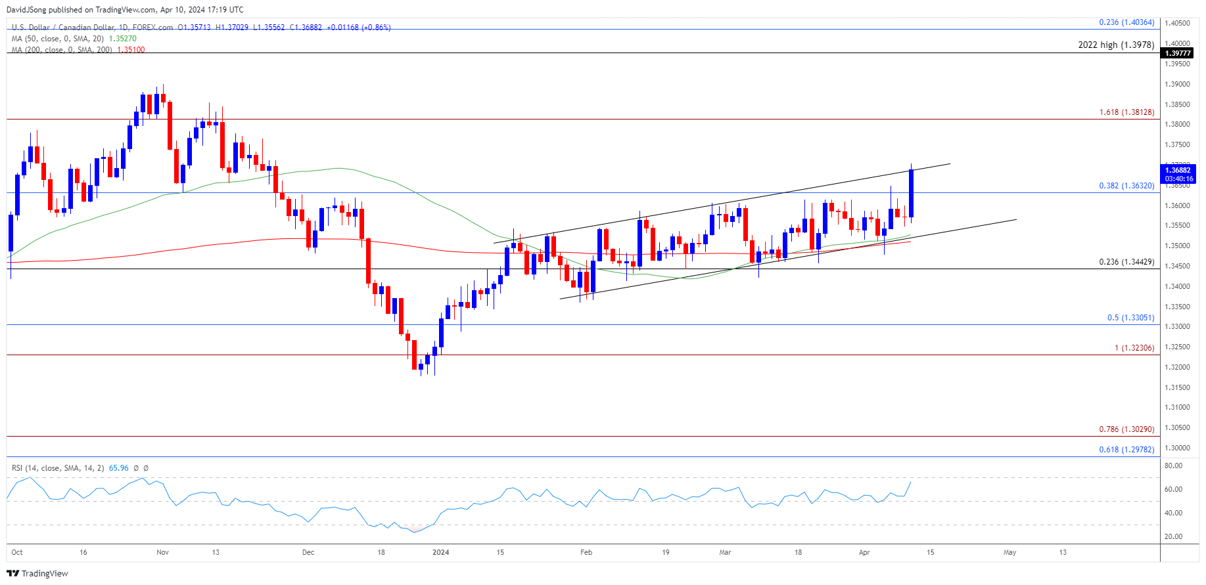Viewport: 1206px width, 585px height.
Task: Select the MA 50 value 1.35270
Action: point(122,39)
